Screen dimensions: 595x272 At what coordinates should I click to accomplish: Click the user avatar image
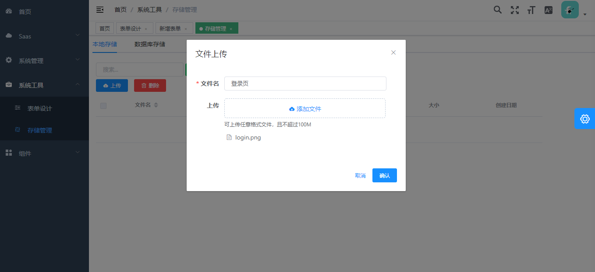[x=570, y=10]
